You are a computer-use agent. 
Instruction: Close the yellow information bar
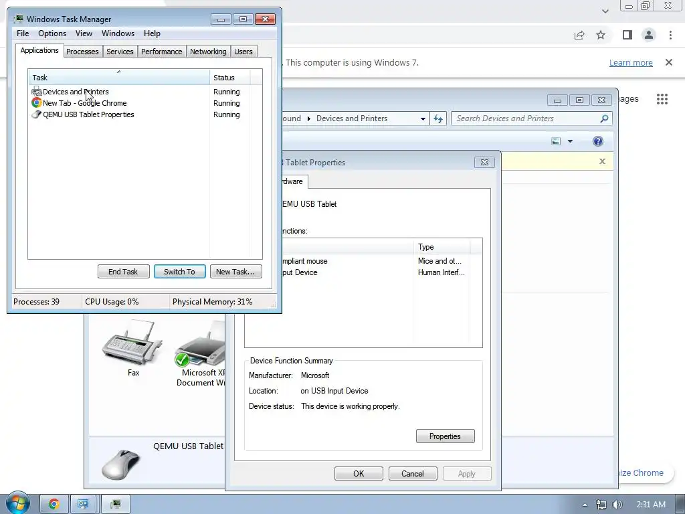(603, 161)
